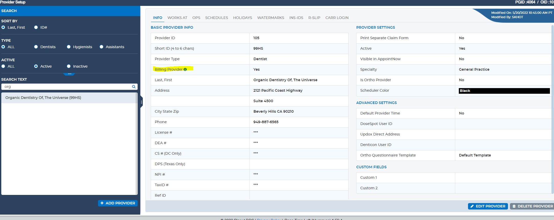Click the address 2121 Pacific Coast Highway

(278, 90)
